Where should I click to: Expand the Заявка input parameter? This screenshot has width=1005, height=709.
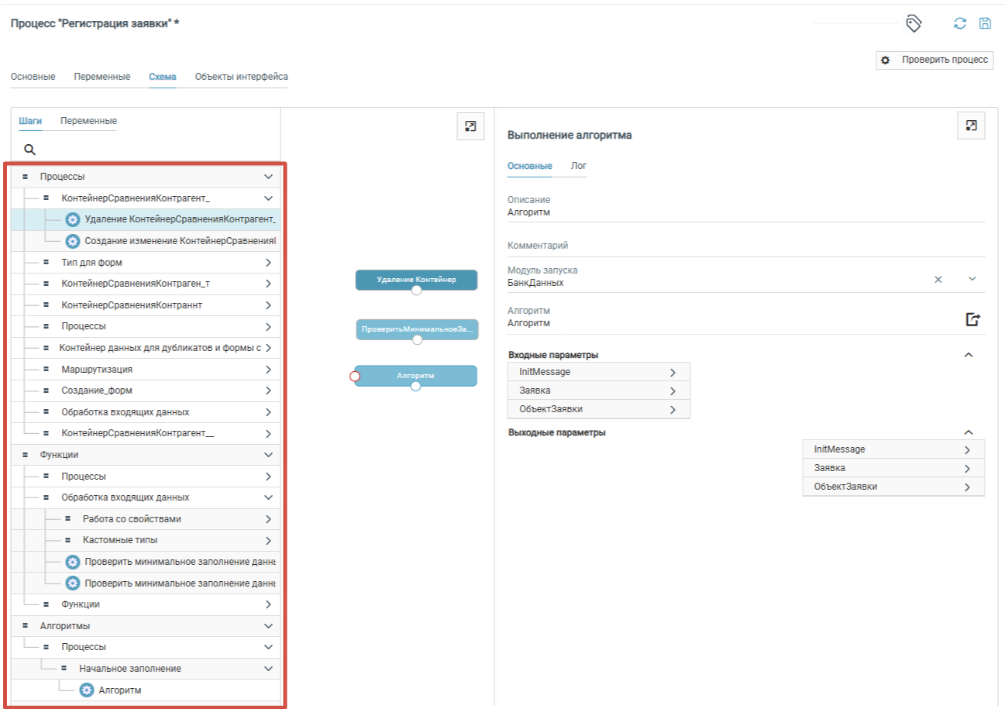[672, 391]
